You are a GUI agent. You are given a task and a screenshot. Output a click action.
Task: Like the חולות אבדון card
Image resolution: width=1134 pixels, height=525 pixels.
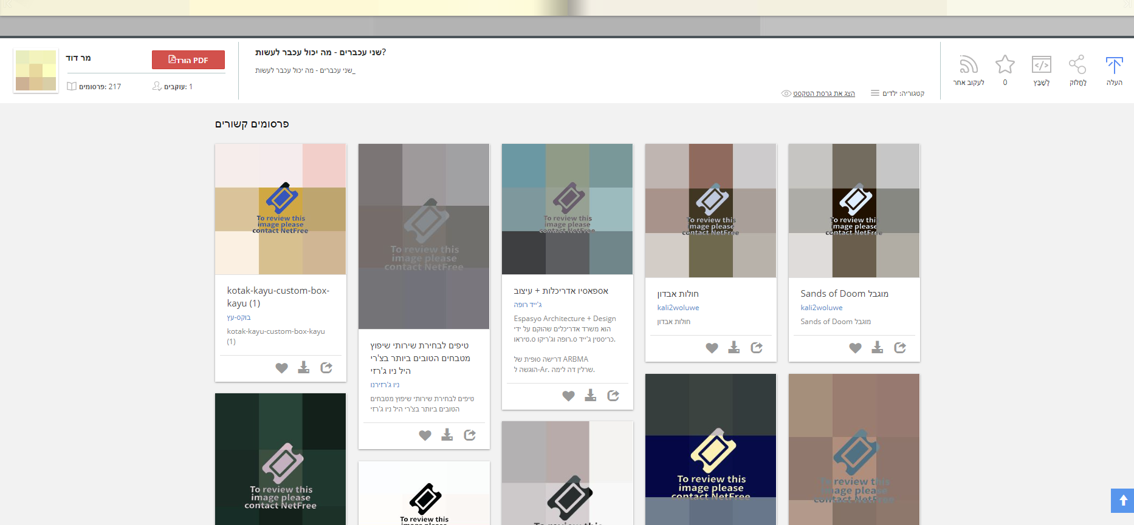coord(712,348)
